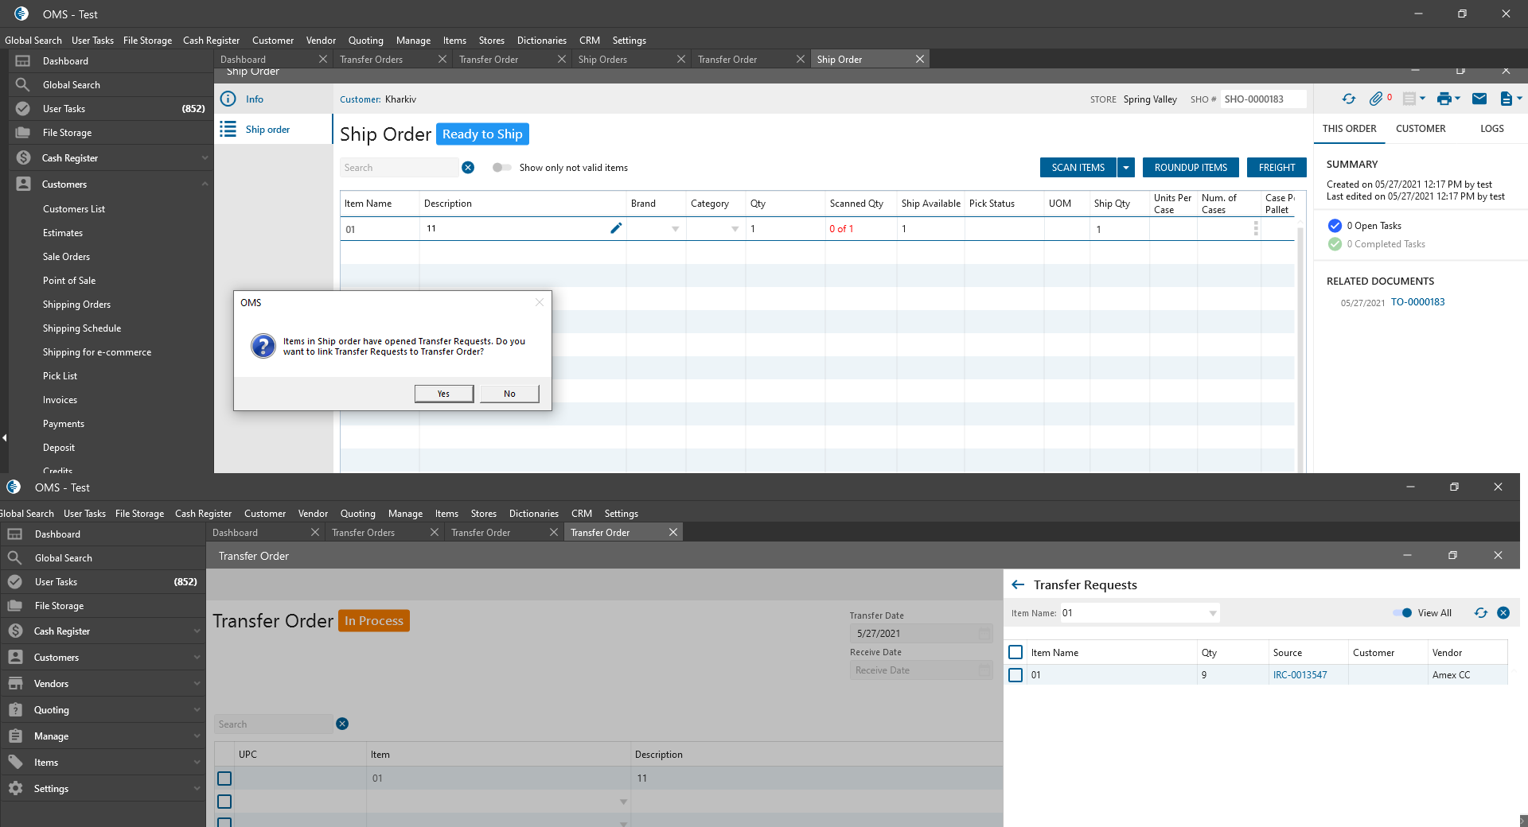
Task: Turn off the View All switch
Action: (x=1402, y=612)
